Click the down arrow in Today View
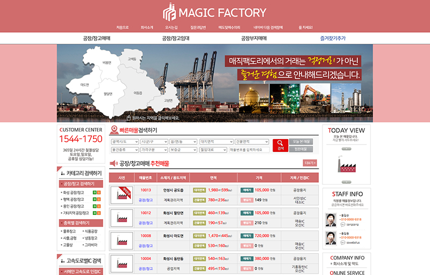 pos(346,182)
